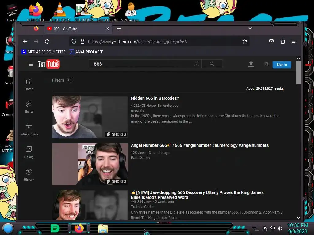Click the page scrollbar up arrow
Image resolution: width=314 pixels, height=235 pixels.
point(298,58)
